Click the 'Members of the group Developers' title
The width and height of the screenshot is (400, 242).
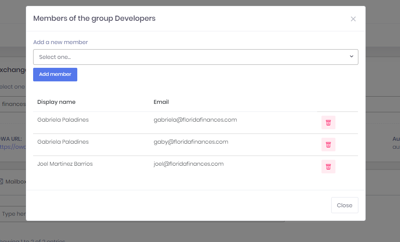click(94, 18)
